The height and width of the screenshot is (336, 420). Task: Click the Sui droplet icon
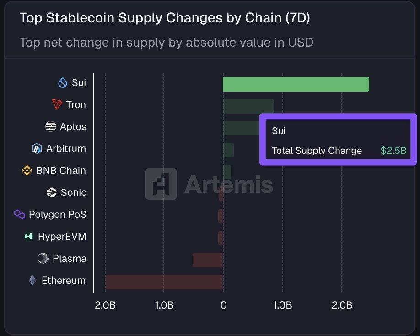pyautogui.click(x=62, y=83)
